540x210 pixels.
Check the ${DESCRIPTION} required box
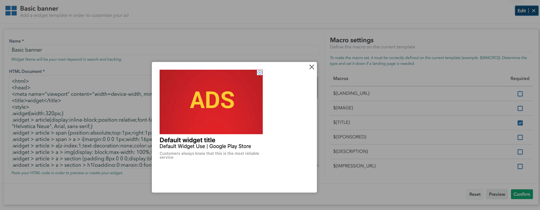520,152
